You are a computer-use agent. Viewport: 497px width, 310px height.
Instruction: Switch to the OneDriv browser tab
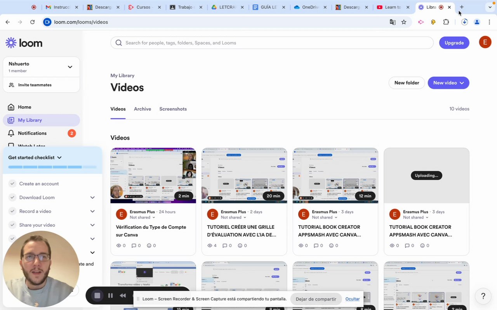[x=310, y=7]
